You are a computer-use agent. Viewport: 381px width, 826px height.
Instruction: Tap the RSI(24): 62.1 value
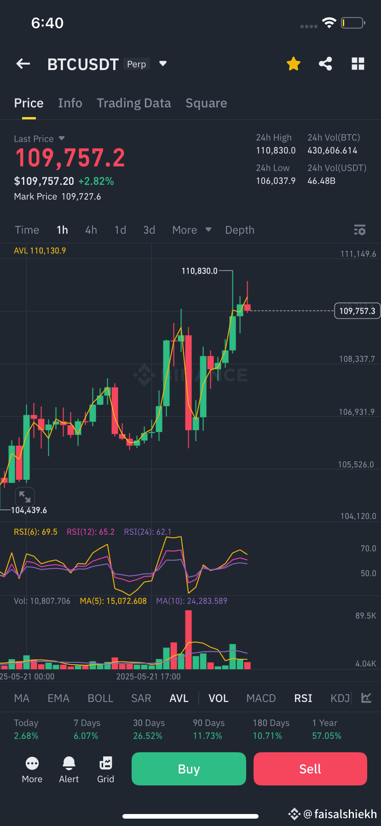pos(148,532)
